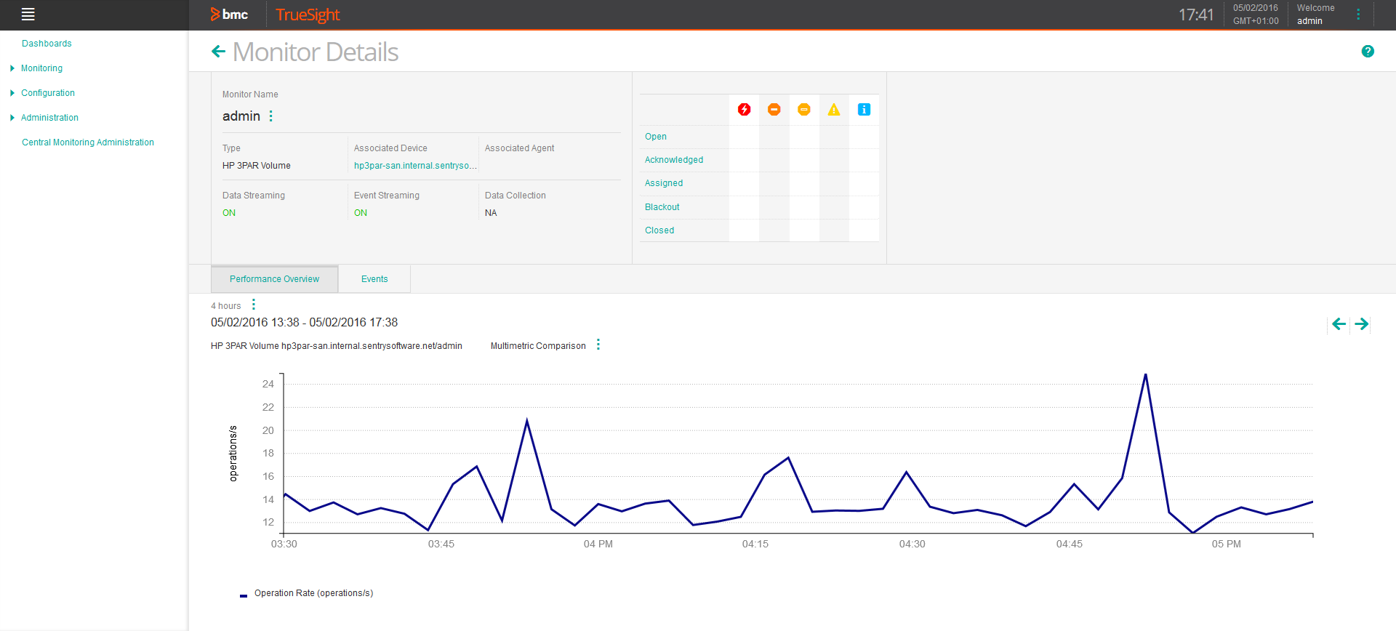Screen dimensions: 1396x631
Task: Open the help question mark icon
Action: (1368, 51)
